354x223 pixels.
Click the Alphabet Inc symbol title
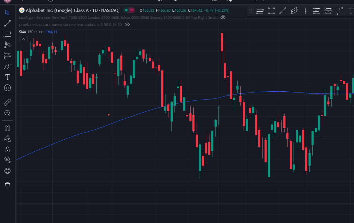(72, 10)
